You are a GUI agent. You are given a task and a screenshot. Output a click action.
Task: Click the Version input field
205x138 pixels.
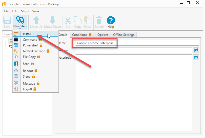tap(134, 50)
